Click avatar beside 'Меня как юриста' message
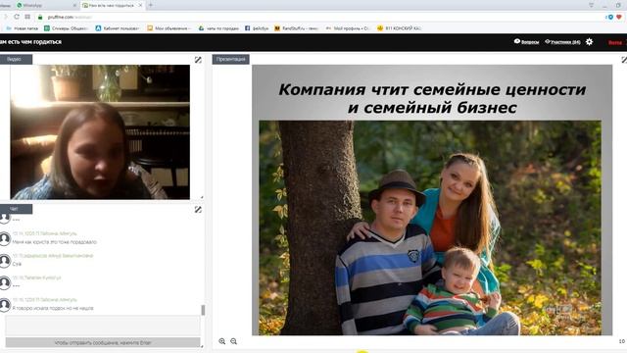Screen dimensions: 627x353 5,238
